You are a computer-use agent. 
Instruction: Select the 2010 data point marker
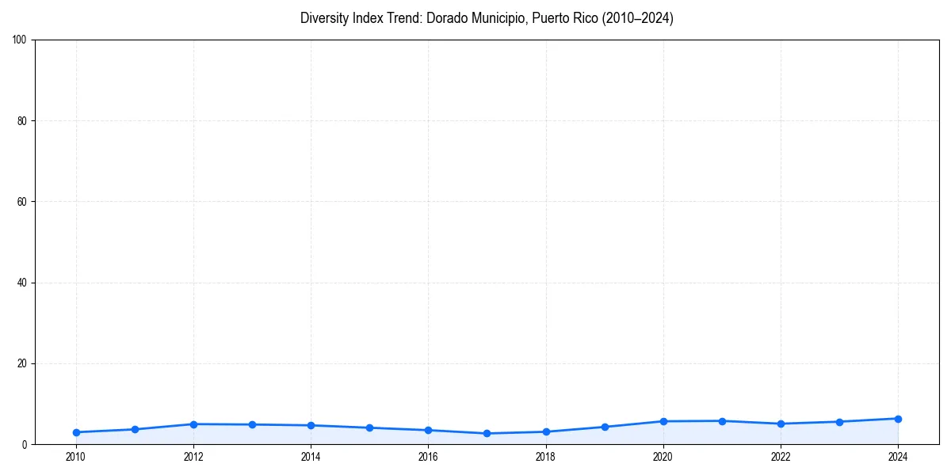pyautogui.click(x=75, y=431)
